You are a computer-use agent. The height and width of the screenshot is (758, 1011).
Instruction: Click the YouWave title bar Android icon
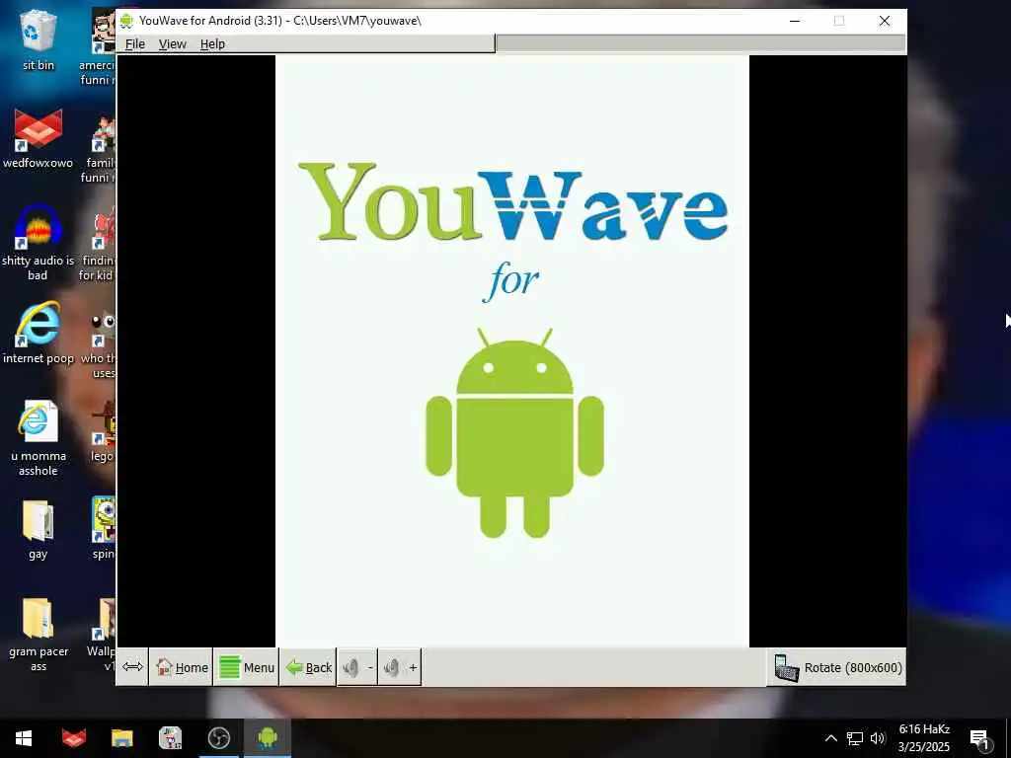tap(126, 21)
